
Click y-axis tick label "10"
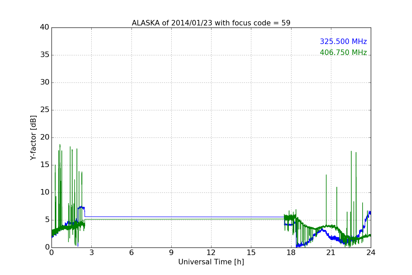(44, 192)
